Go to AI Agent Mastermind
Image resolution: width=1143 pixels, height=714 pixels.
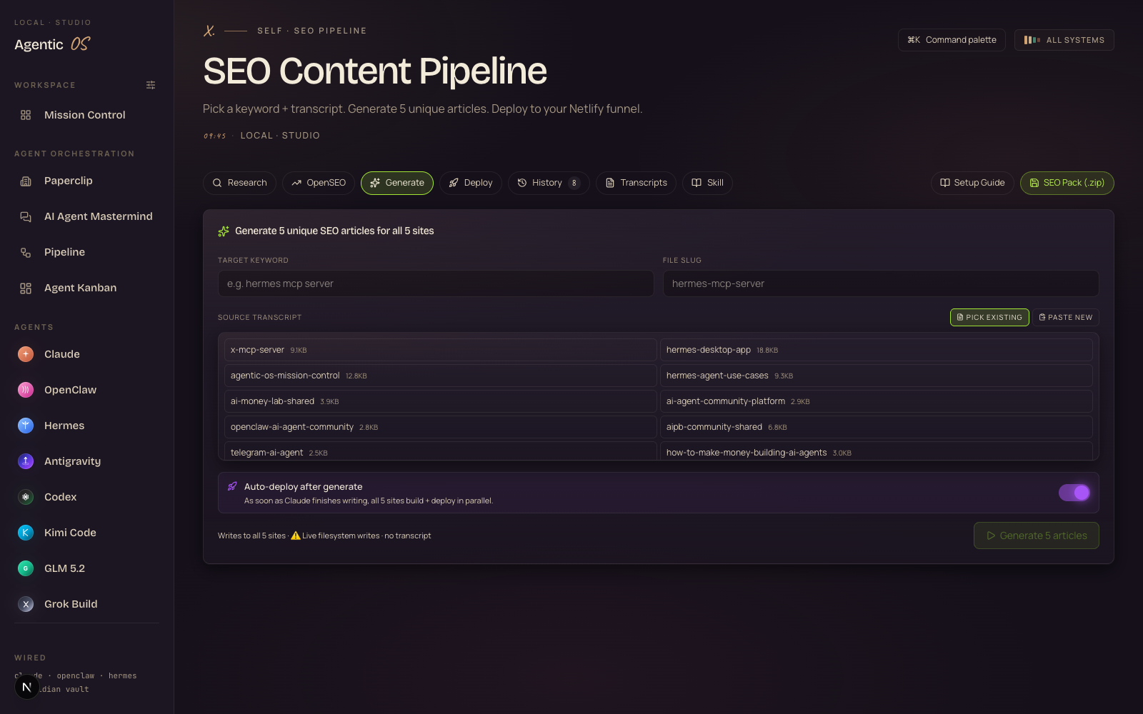(x=86, y=217)
